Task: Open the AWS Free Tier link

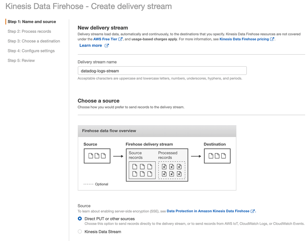Action: coord(105,39)
